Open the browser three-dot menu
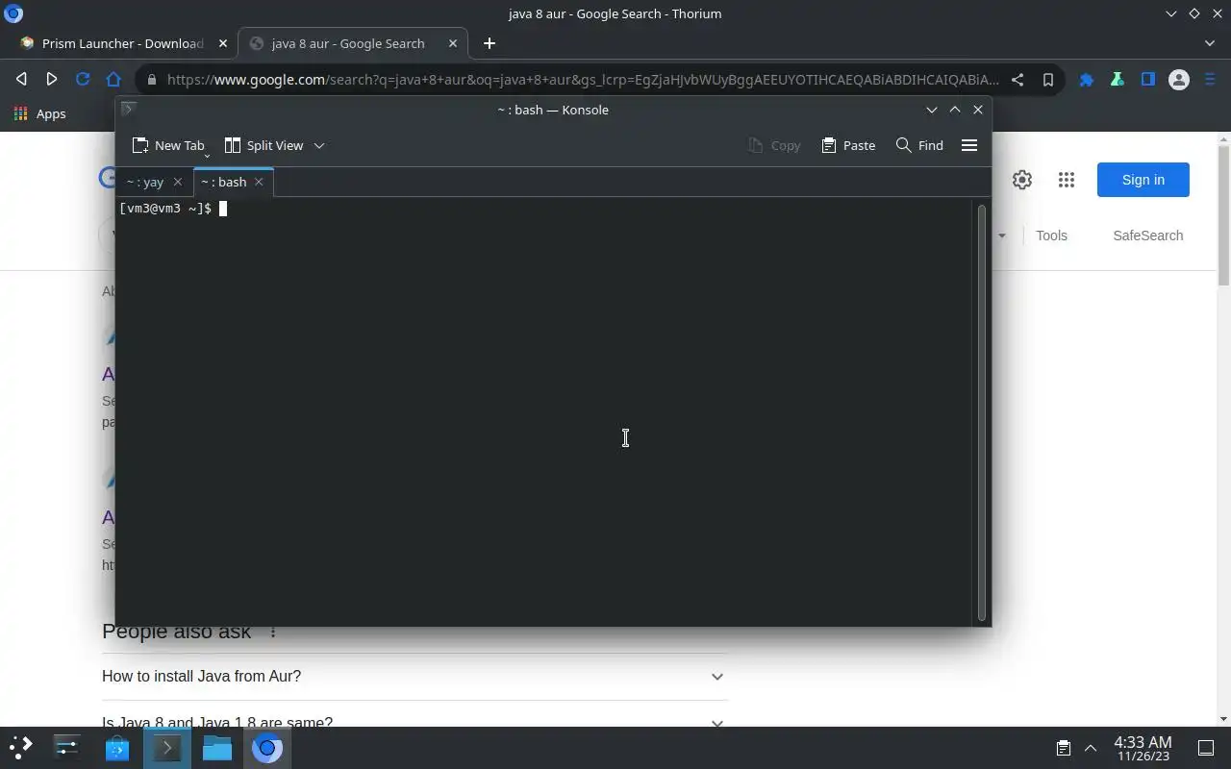The height and width of the screenshot is (769, 1231). (1210, 80)
